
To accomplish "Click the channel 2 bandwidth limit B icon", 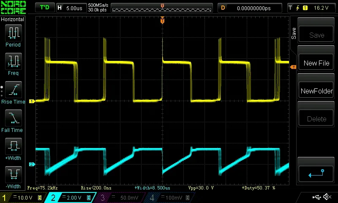I will point(89,198).
